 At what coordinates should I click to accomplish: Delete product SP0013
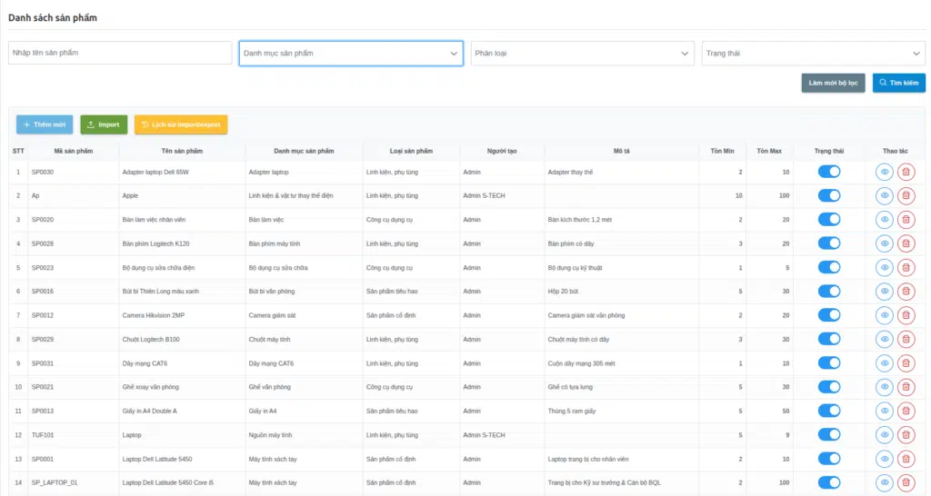(x=906, y=411)
